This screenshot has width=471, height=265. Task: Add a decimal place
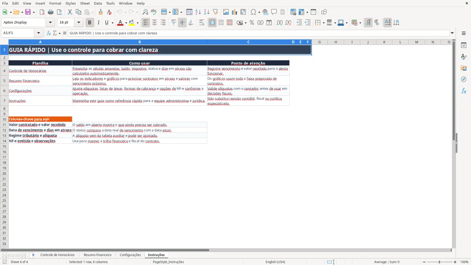pyautogui.click(x=280, y=23)
